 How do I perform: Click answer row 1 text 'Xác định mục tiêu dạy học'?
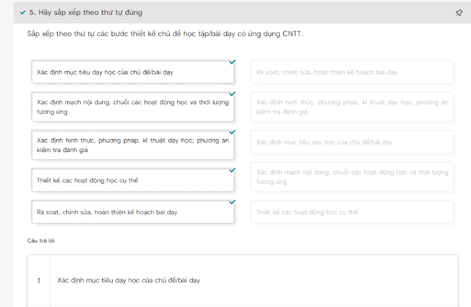129,280
